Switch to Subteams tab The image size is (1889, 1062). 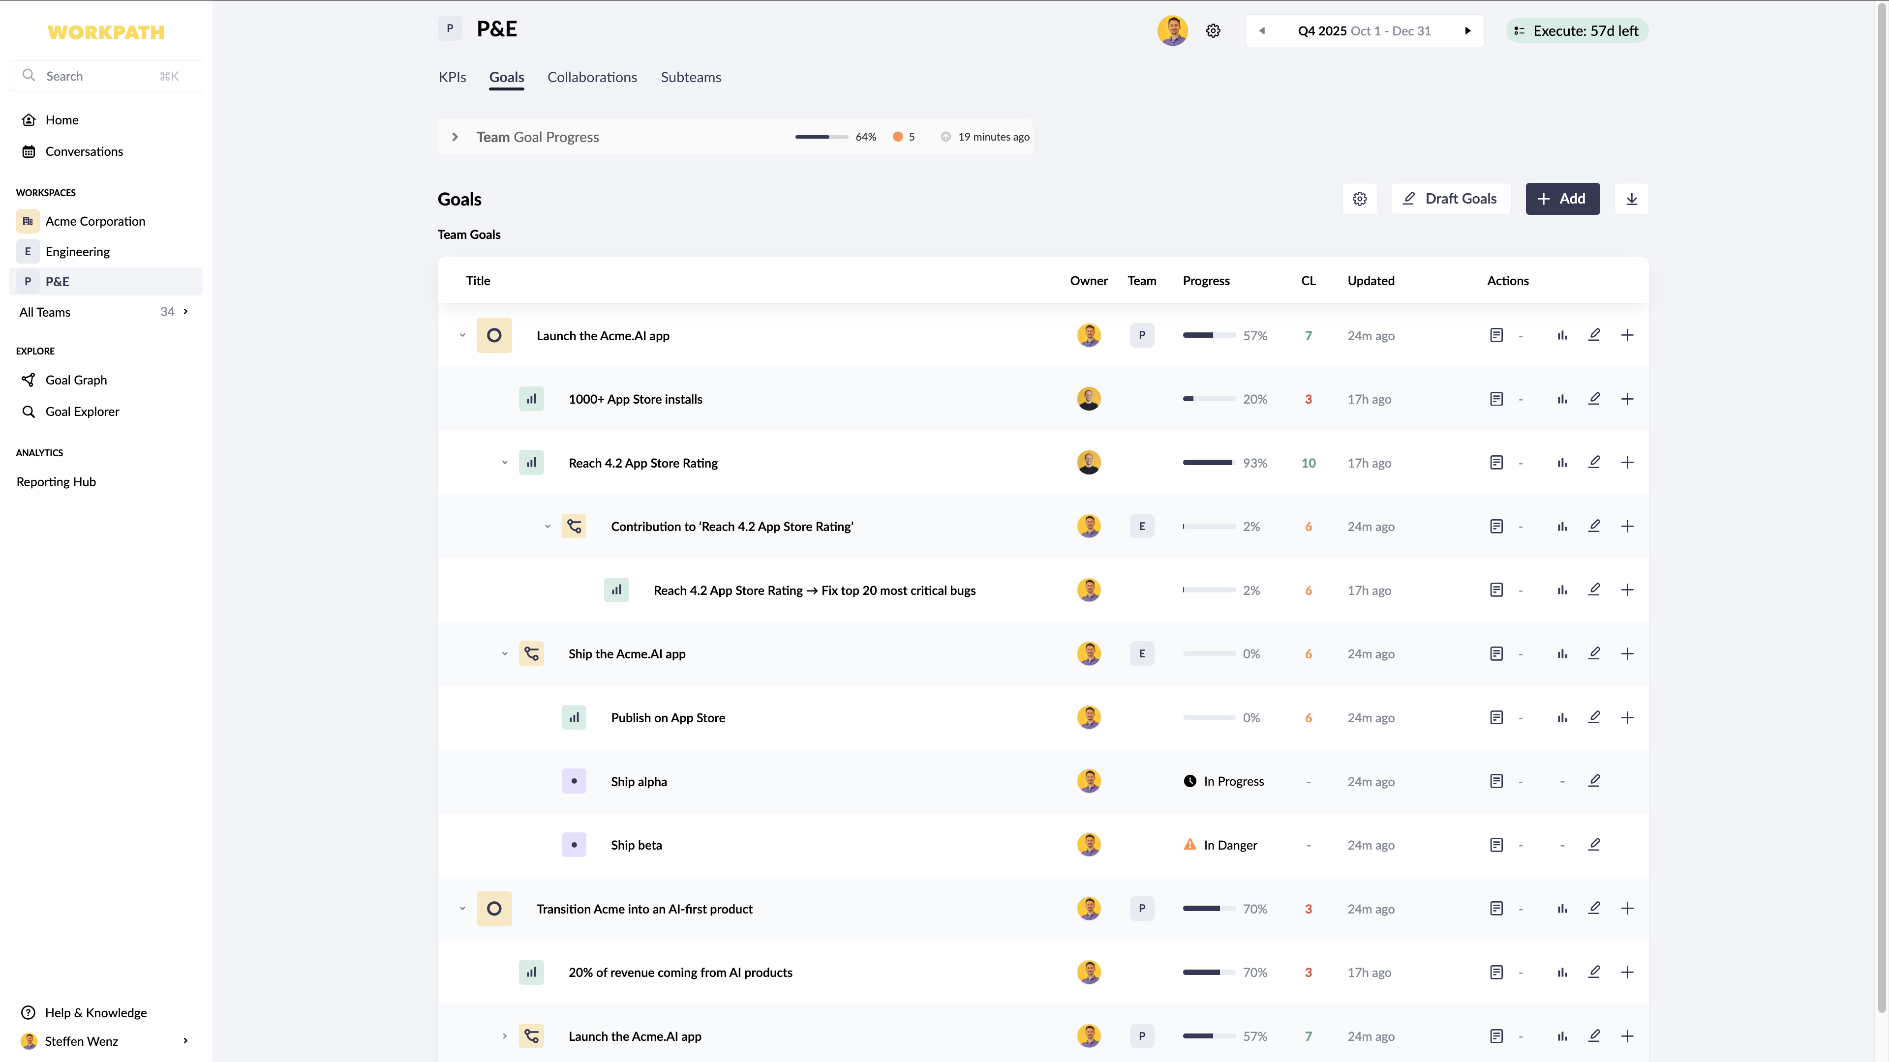pos(691,78)
